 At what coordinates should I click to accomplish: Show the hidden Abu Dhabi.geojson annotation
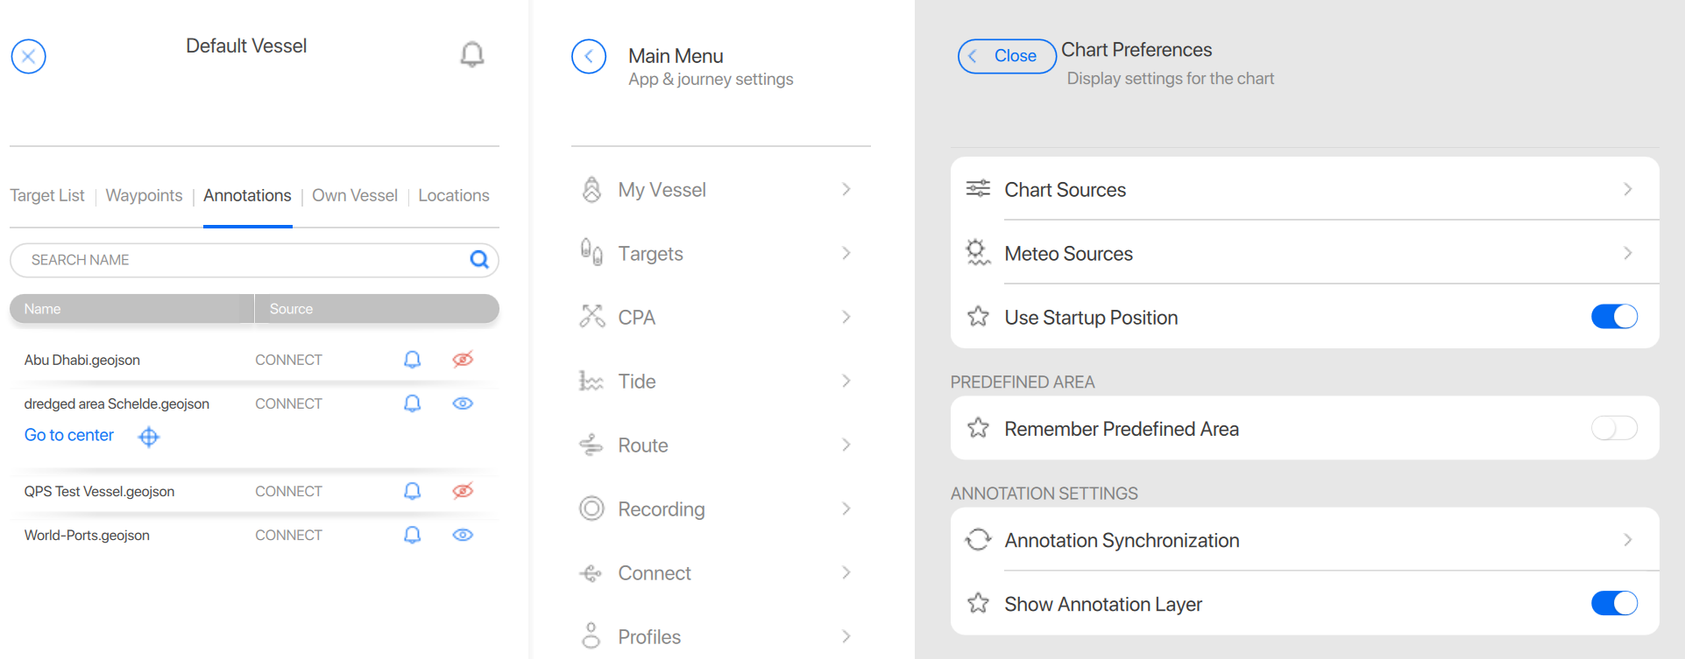tap(463, 360)
